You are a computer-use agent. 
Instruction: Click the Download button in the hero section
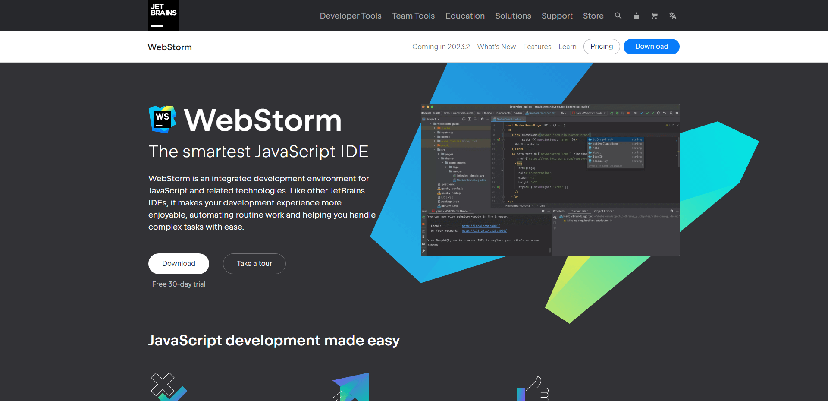[x=179, y=263]
